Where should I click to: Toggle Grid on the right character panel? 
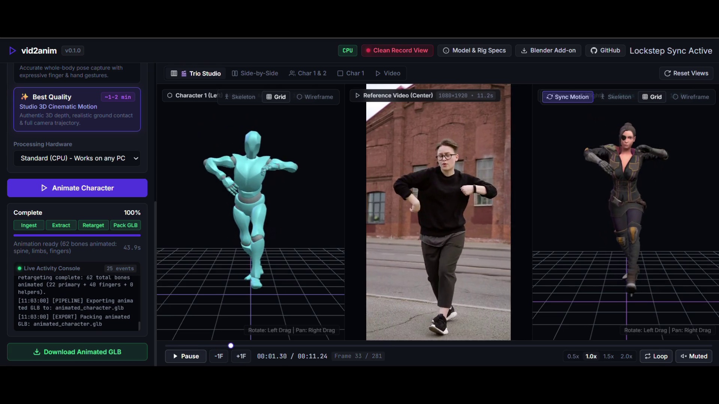pos(652,97)
